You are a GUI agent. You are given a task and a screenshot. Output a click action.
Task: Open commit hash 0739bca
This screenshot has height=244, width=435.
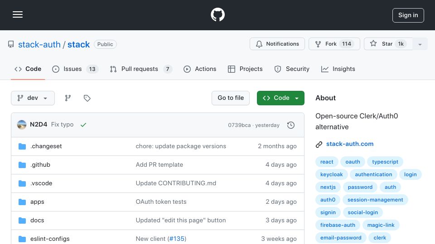[x=239, y=125]
